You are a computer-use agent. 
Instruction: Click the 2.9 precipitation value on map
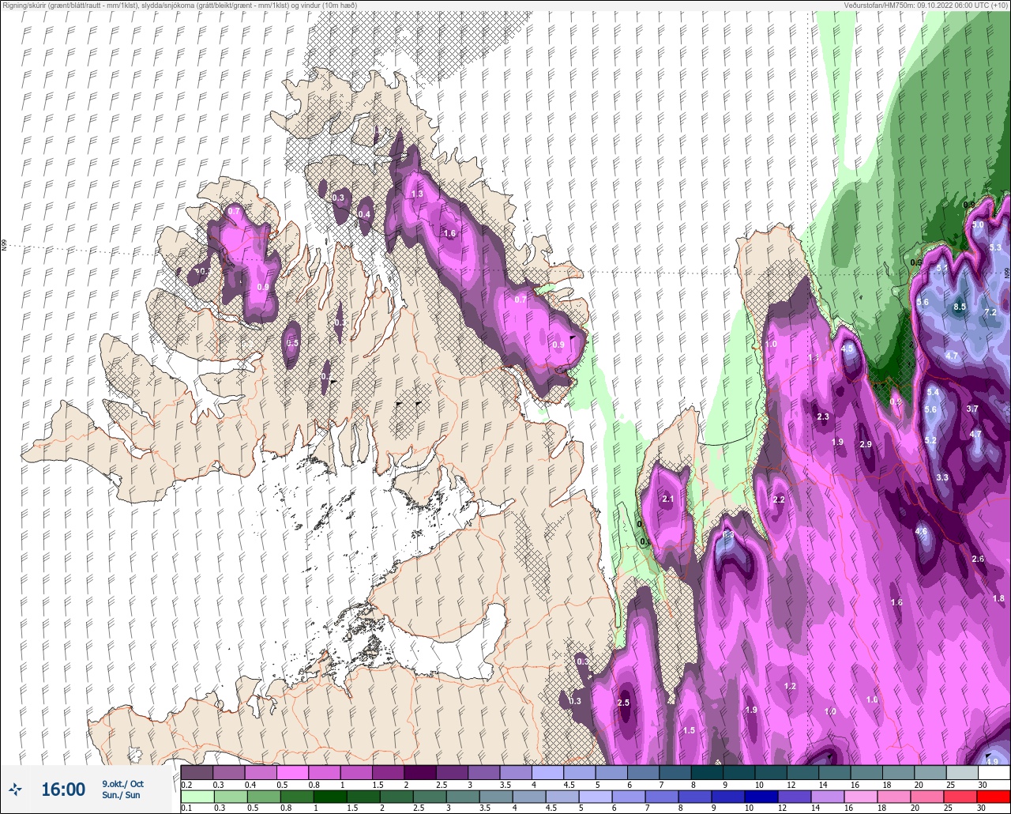click(866, 444)
